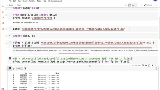Viewport: 160px width, 90px height.
Task: Run the print(df) cell
Action: [x=10, y=68]
